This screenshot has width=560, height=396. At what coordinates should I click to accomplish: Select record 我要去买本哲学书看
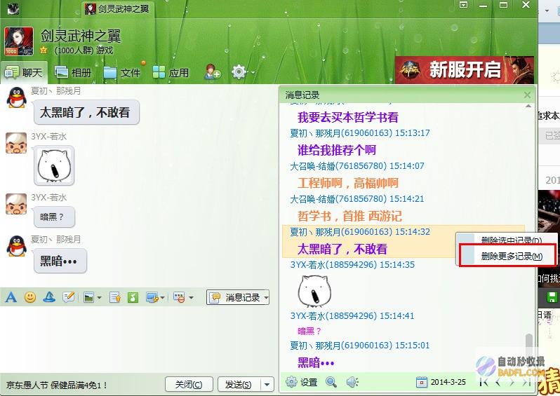(x=347, y=117)
